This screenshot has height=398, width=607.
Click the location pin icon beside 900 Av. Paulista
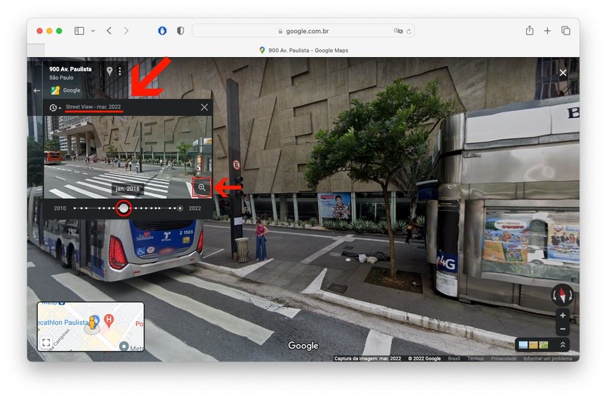110,71
